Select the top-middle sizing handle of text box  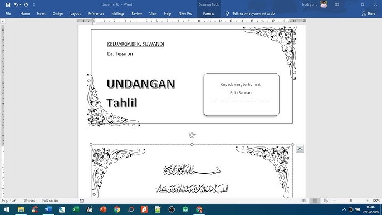(x=192, y=145)
